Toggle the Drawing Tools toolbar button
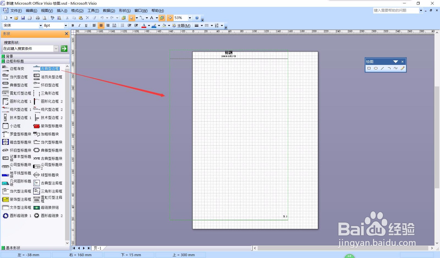The height and width of the screenshot is (258, 440). (162, 18)
